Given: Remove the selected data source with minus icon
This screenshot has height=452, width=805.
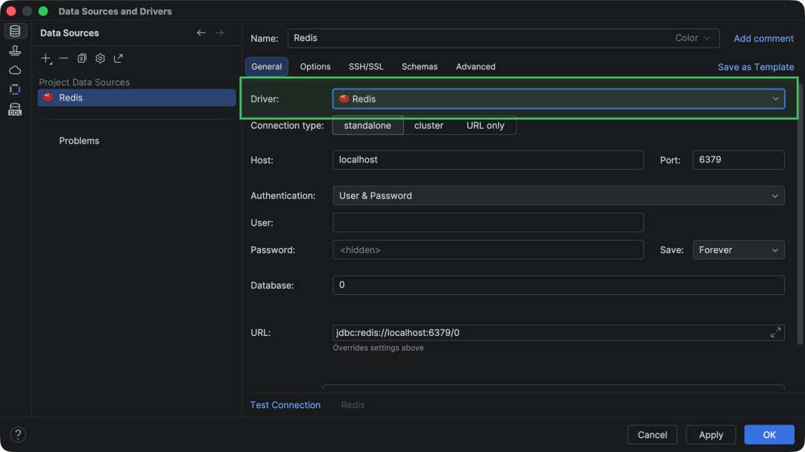Looking at the screenshot, I should (x=63, y=59).
